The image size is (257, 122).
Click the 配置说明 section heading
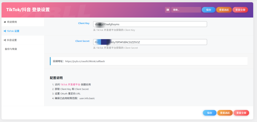pos(56,78)
